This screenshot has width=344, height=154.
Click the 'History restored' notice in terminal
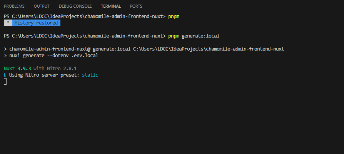point(36,23)
